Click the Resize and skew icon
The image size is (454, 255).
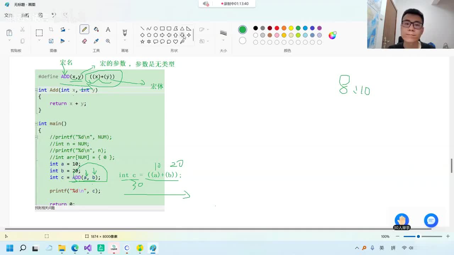coord(51,41)
